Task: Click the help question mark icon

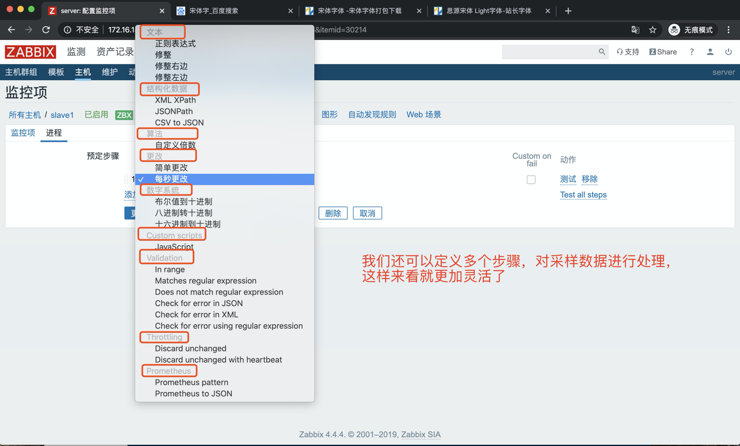Action: coord(692,52)
